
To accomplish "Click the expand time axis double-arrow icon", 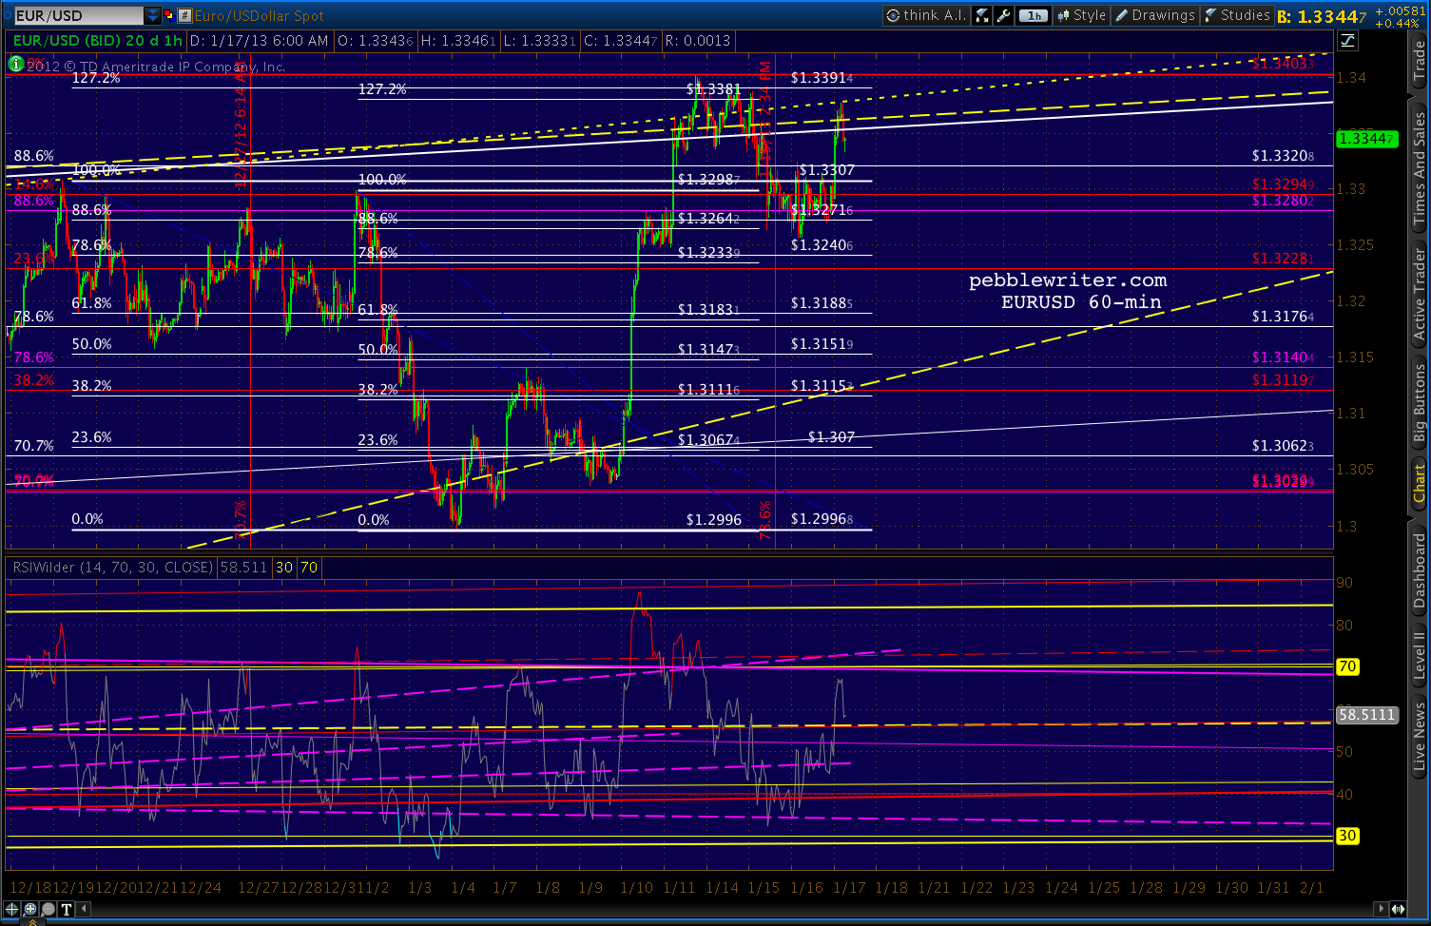I will click(1400, 909).
